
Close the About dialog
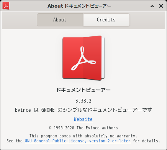[x=161, y=6]
